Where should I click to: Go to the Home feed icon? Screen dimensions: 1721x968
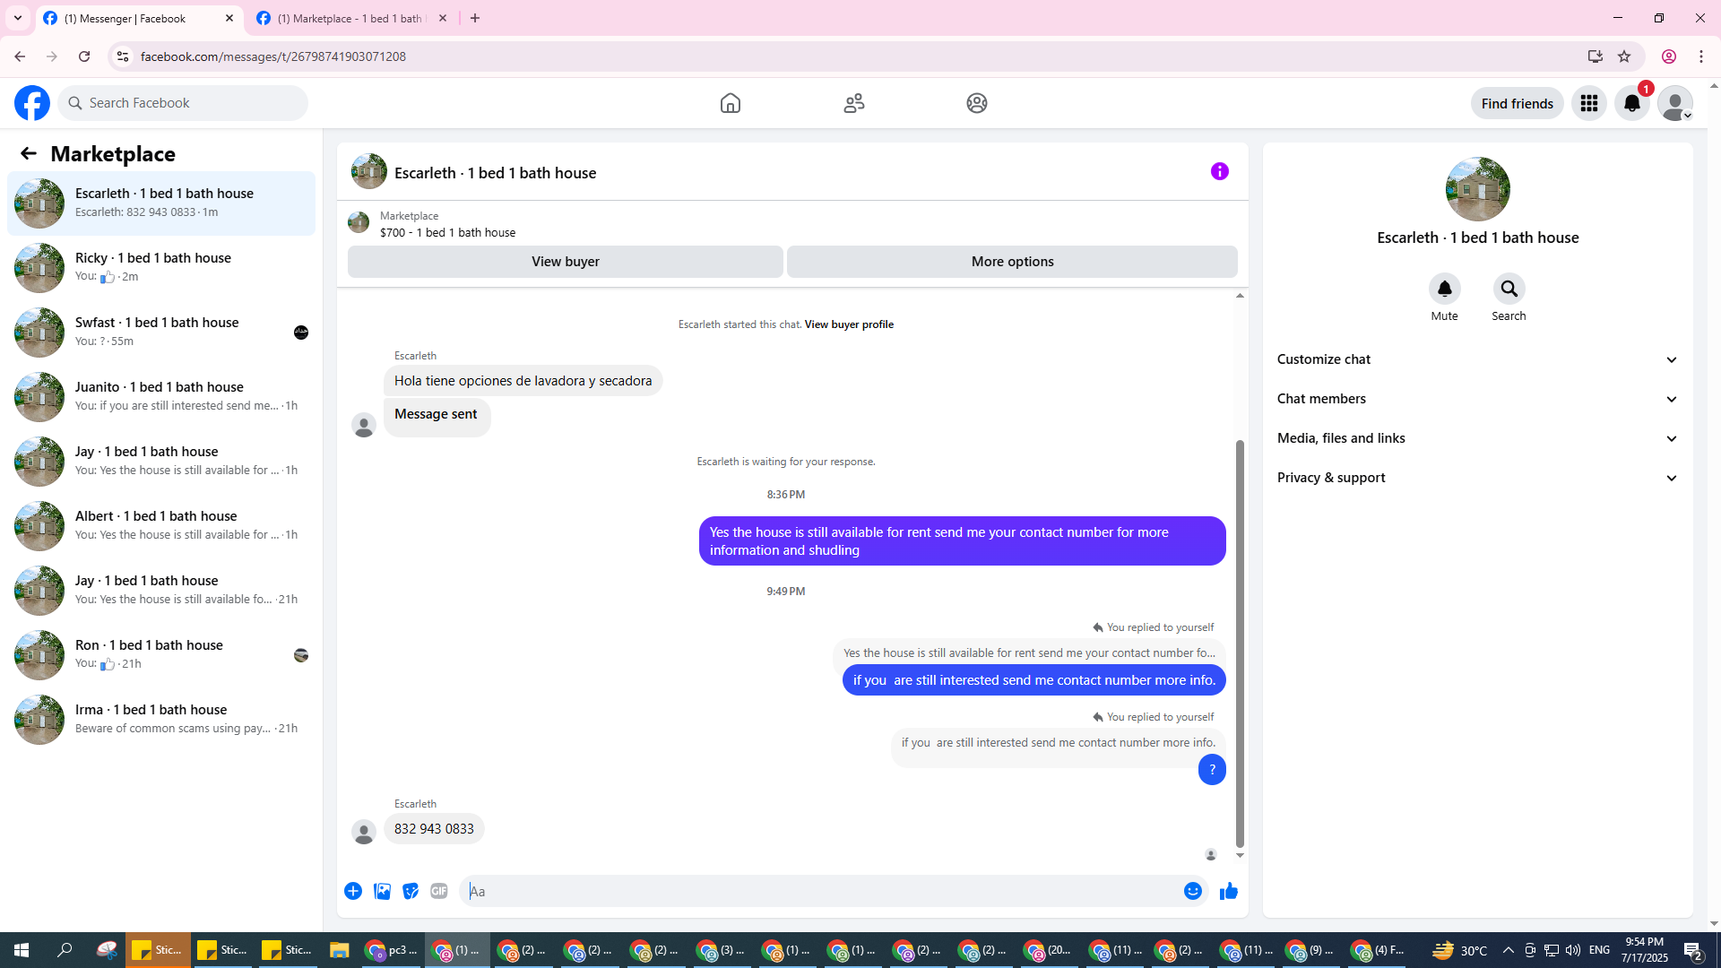point(731,103)
